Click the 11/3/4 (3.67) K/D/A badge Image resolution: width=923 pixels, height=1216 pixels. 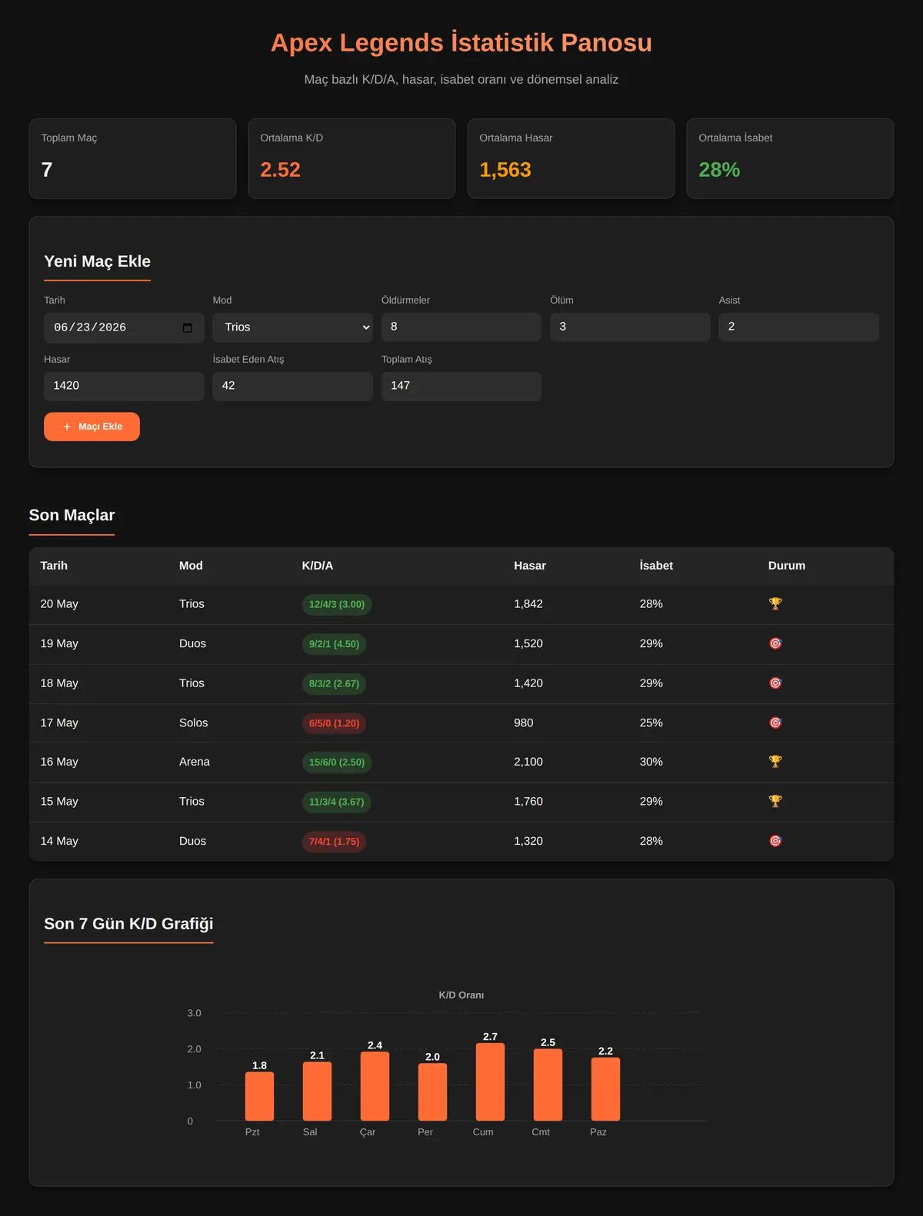coord(337,802)
